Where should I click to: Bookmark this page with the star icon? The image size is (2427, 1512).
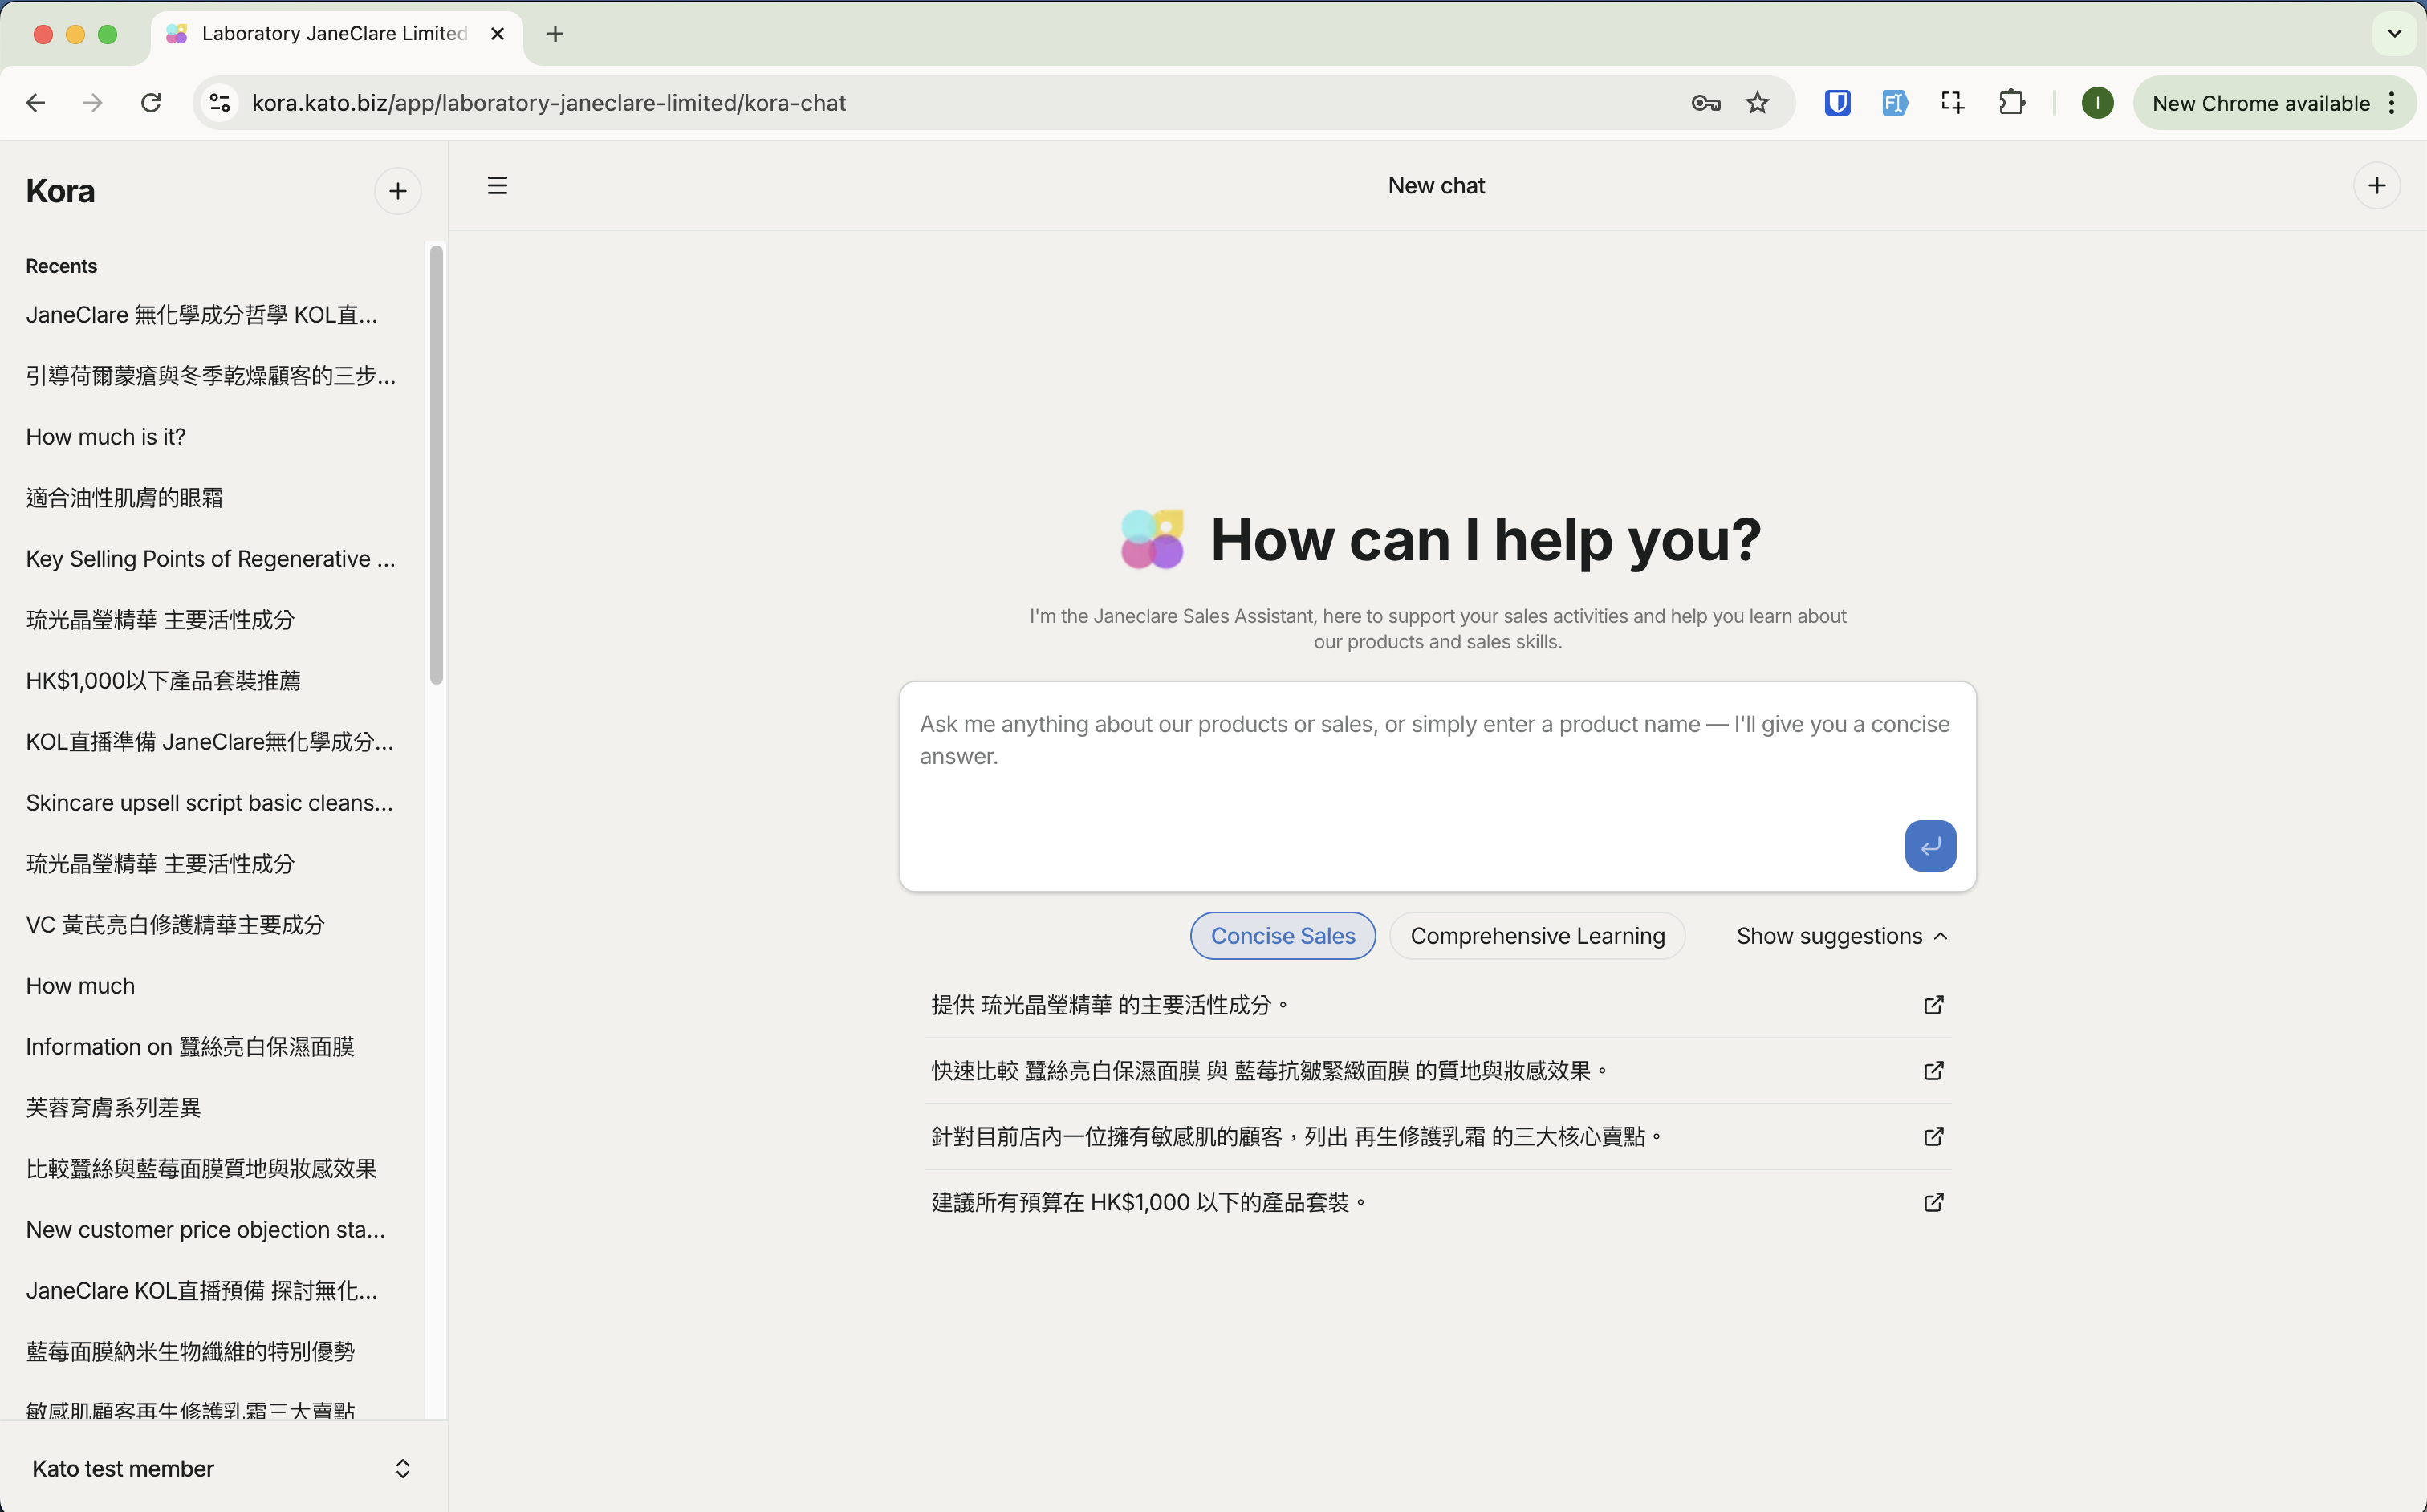point(1757,103)
